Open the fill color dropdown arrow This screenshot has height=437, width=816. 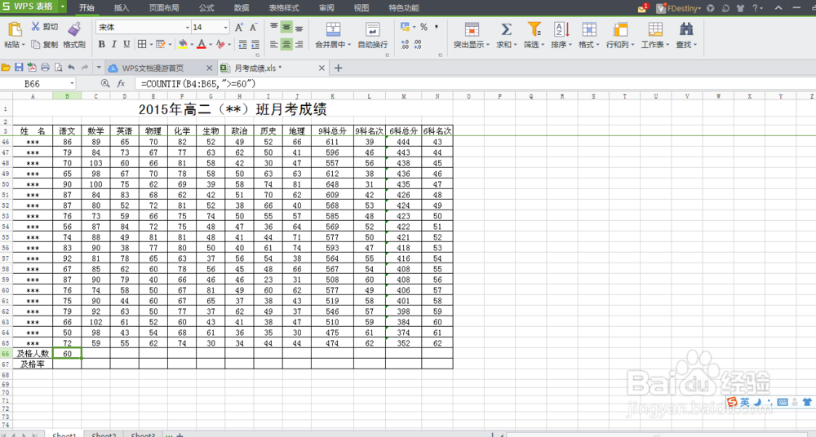[x=192, y=45]
